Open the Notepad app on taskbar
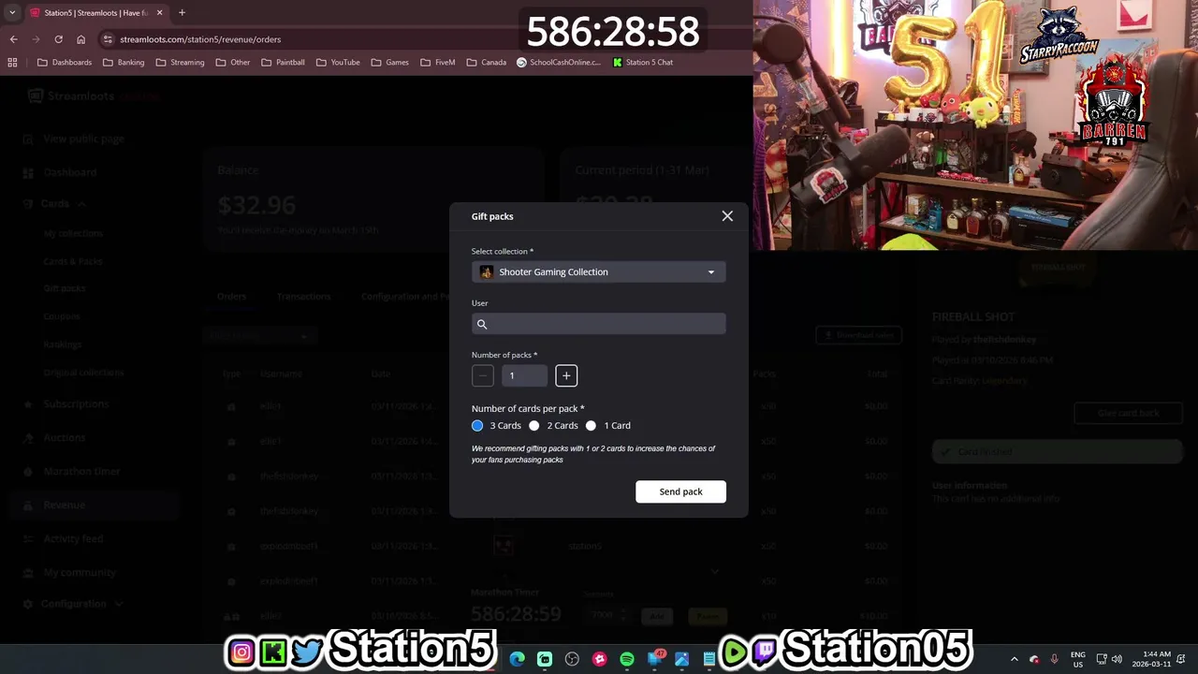The image size is (1198, 674). (709, 659)
